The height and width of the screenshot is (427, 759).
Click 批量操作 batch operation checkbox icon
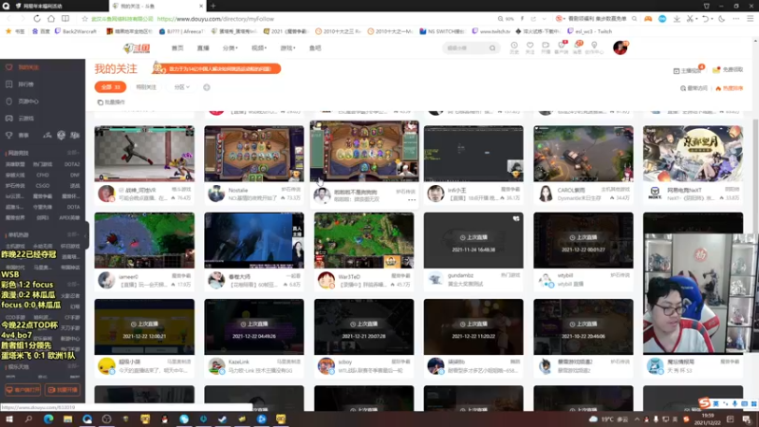tap(101, 102)
